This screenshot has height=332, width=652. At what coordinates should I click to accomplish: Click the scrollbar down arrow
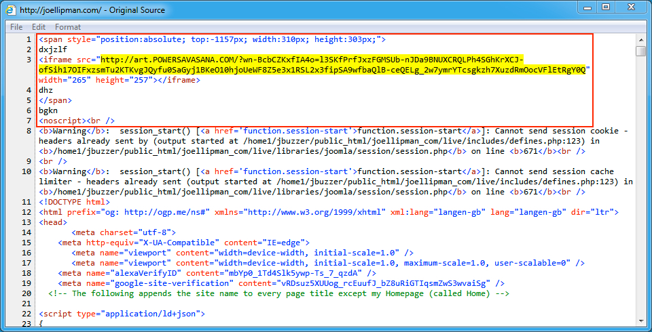coord(641,325)
